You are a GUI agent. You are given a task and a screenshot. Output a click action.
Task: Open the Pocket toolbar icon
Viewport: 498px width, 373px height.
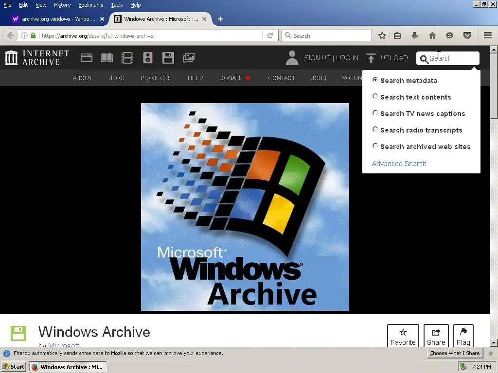pyautogui.click(x=467, y=35)
